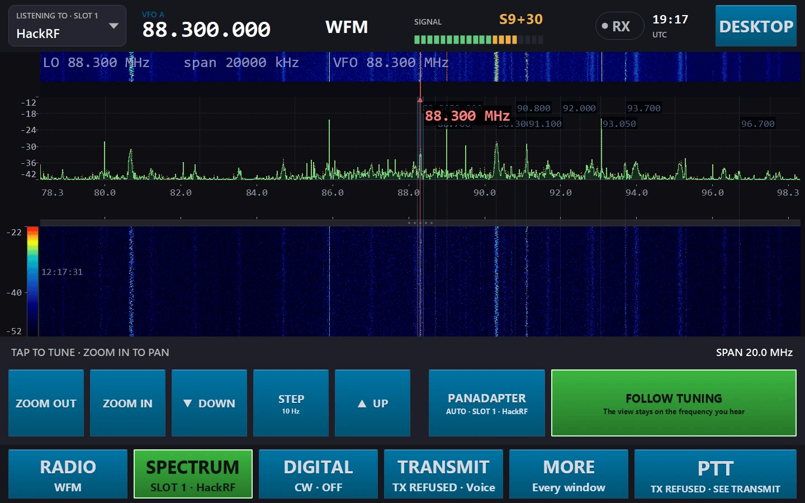
Task: Tune down with the DOWN arrow button
Action: click(209, 403)
